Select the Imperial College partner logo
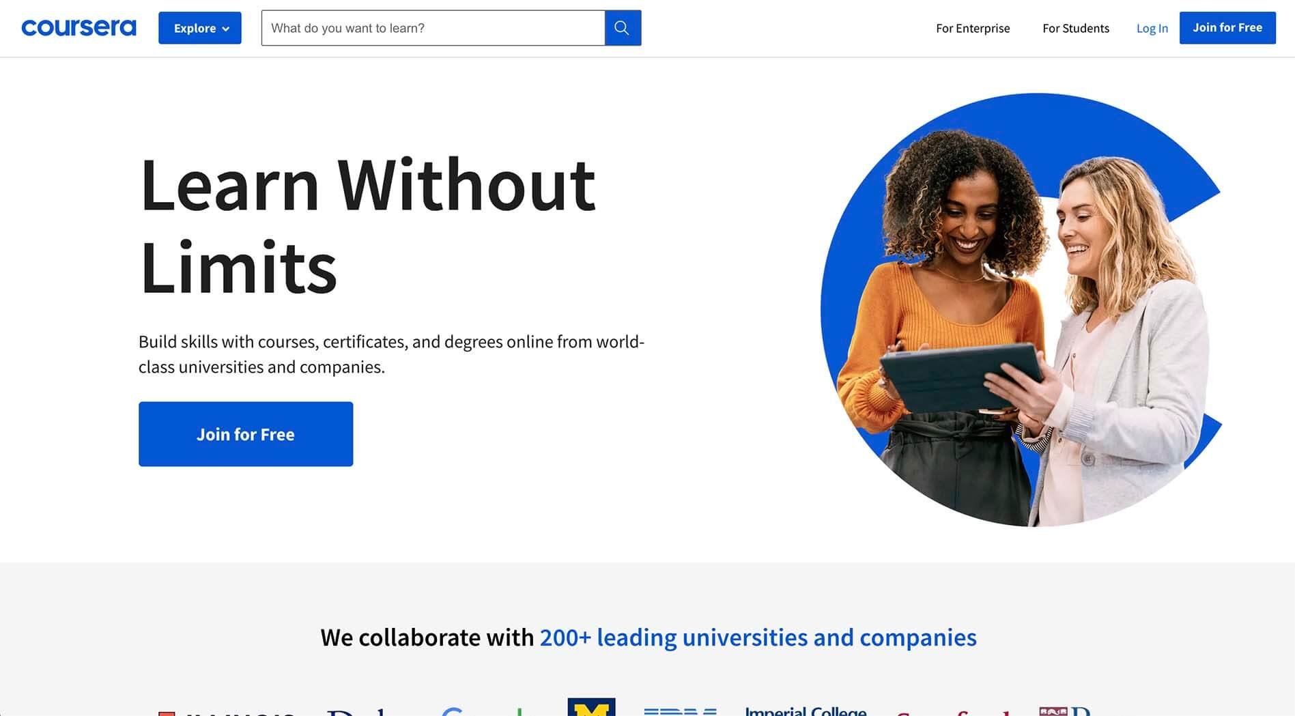The width and height of the screenshot is (1295, 716). (806, 711)
